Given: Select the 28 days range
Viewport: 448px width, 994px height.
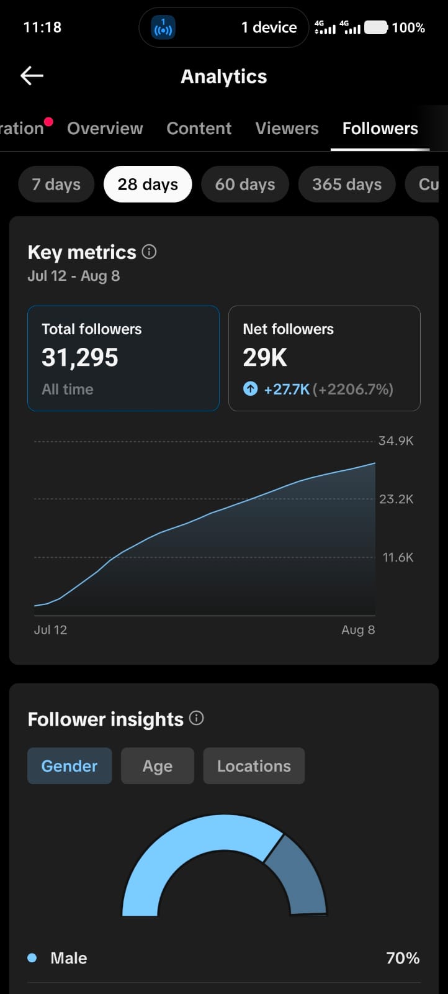Looking at the screenshot, I should pos(148,185).
